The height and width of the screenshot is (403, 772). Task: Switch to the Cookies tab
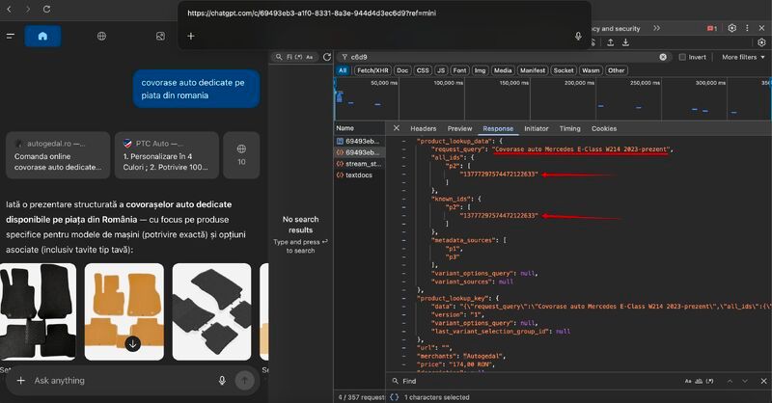coord(604,128)
